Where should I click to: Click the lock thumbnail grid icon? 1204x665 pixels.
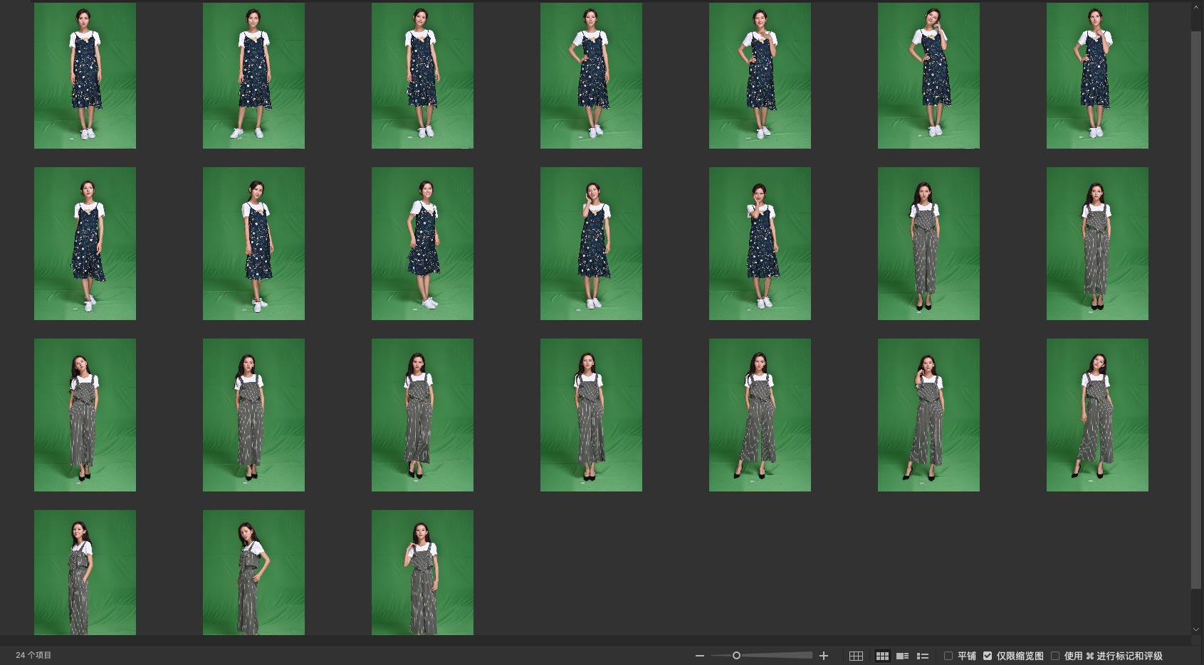pos(856,656)
